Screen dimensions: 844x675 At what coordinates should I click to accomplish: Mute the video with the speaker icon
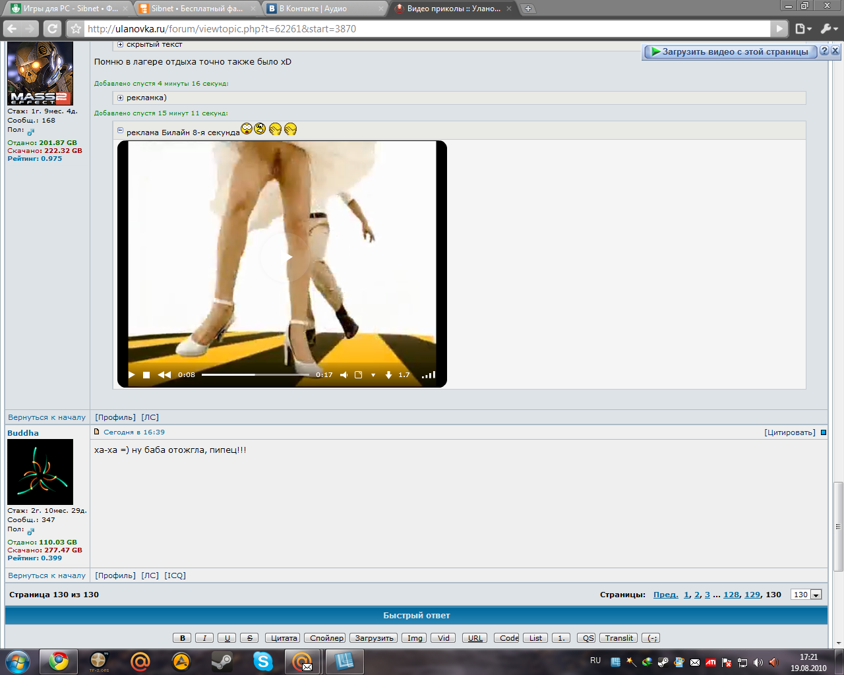click(344, 375)
